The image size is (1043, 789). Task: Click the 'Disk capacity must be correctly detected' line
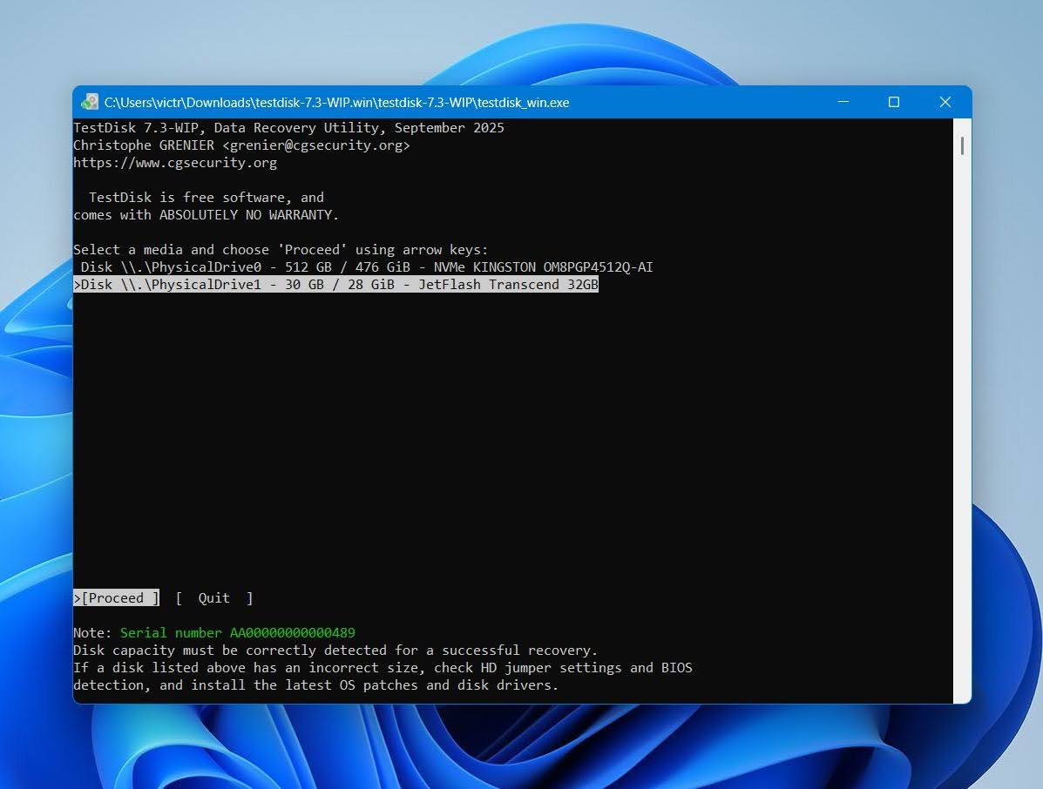click(x=335, y=650)
